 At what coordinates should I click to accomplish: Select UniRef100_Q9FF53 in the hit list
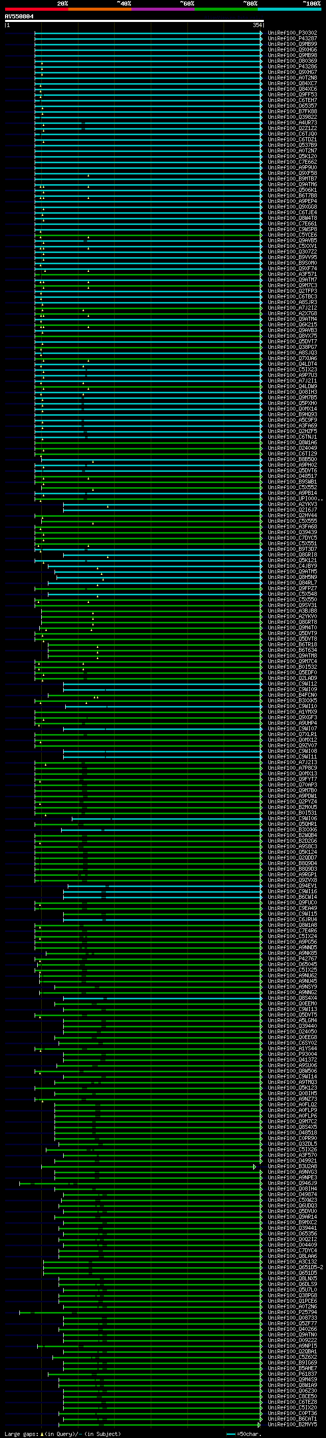tap(292, 95)
